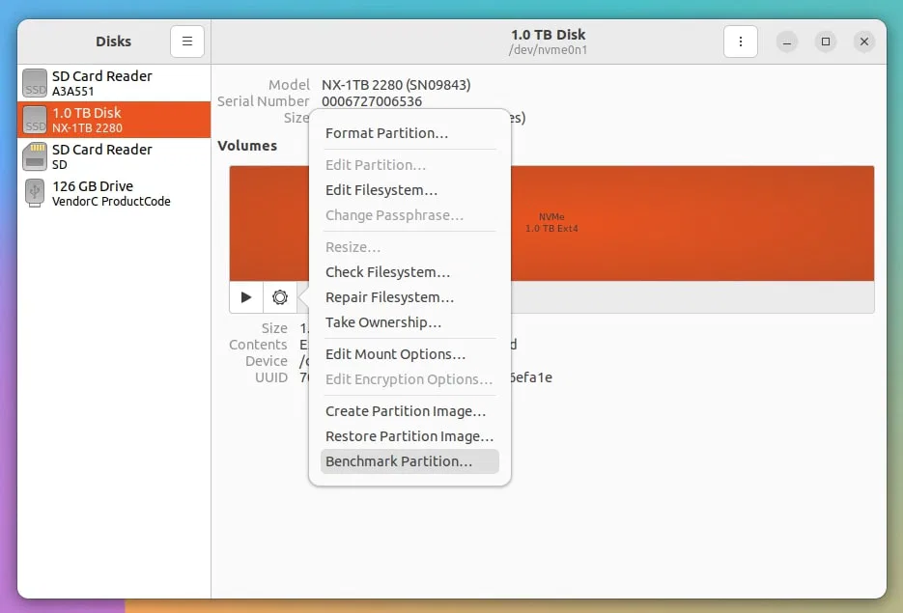Click the SD card icon in sidebar
903x613 pixels.
35,156
